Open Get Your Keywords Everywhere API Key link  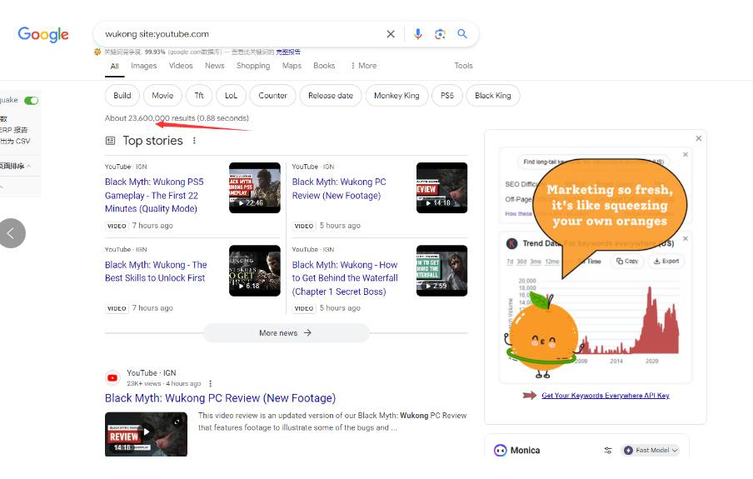pyautogui.click(x=605, y=396)
